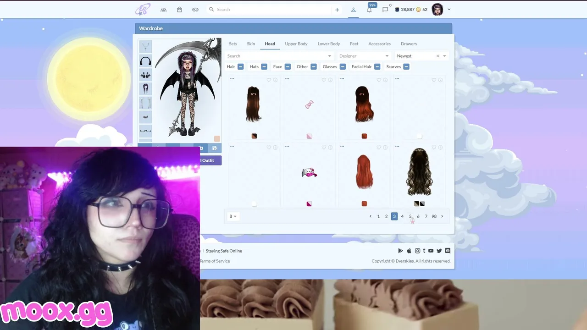This screenshot has height=330, width=587.
Task: Pick the pink swatch under the bow
Action: pos(309,136)
